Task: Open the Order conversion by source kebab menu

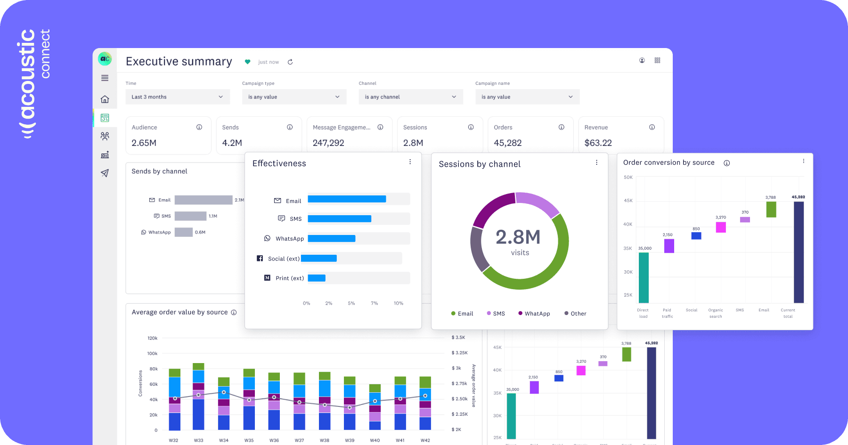Action: pyautogui.click(x=803, y=161)
